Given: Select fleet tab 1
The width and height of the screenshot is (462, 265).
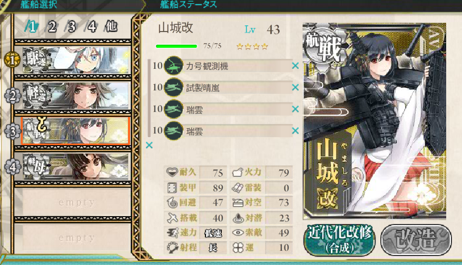Looking at the screenshot, I should (x=32, y=27).
